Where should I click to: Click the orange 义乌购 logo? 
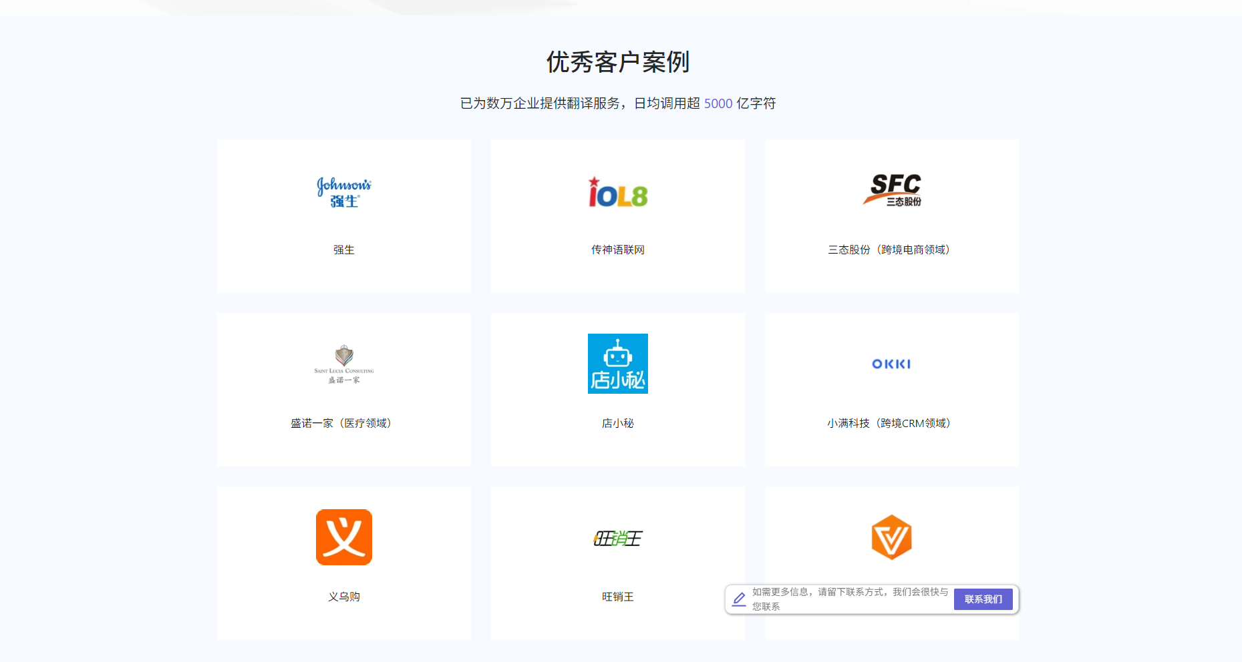click(343, 537)
